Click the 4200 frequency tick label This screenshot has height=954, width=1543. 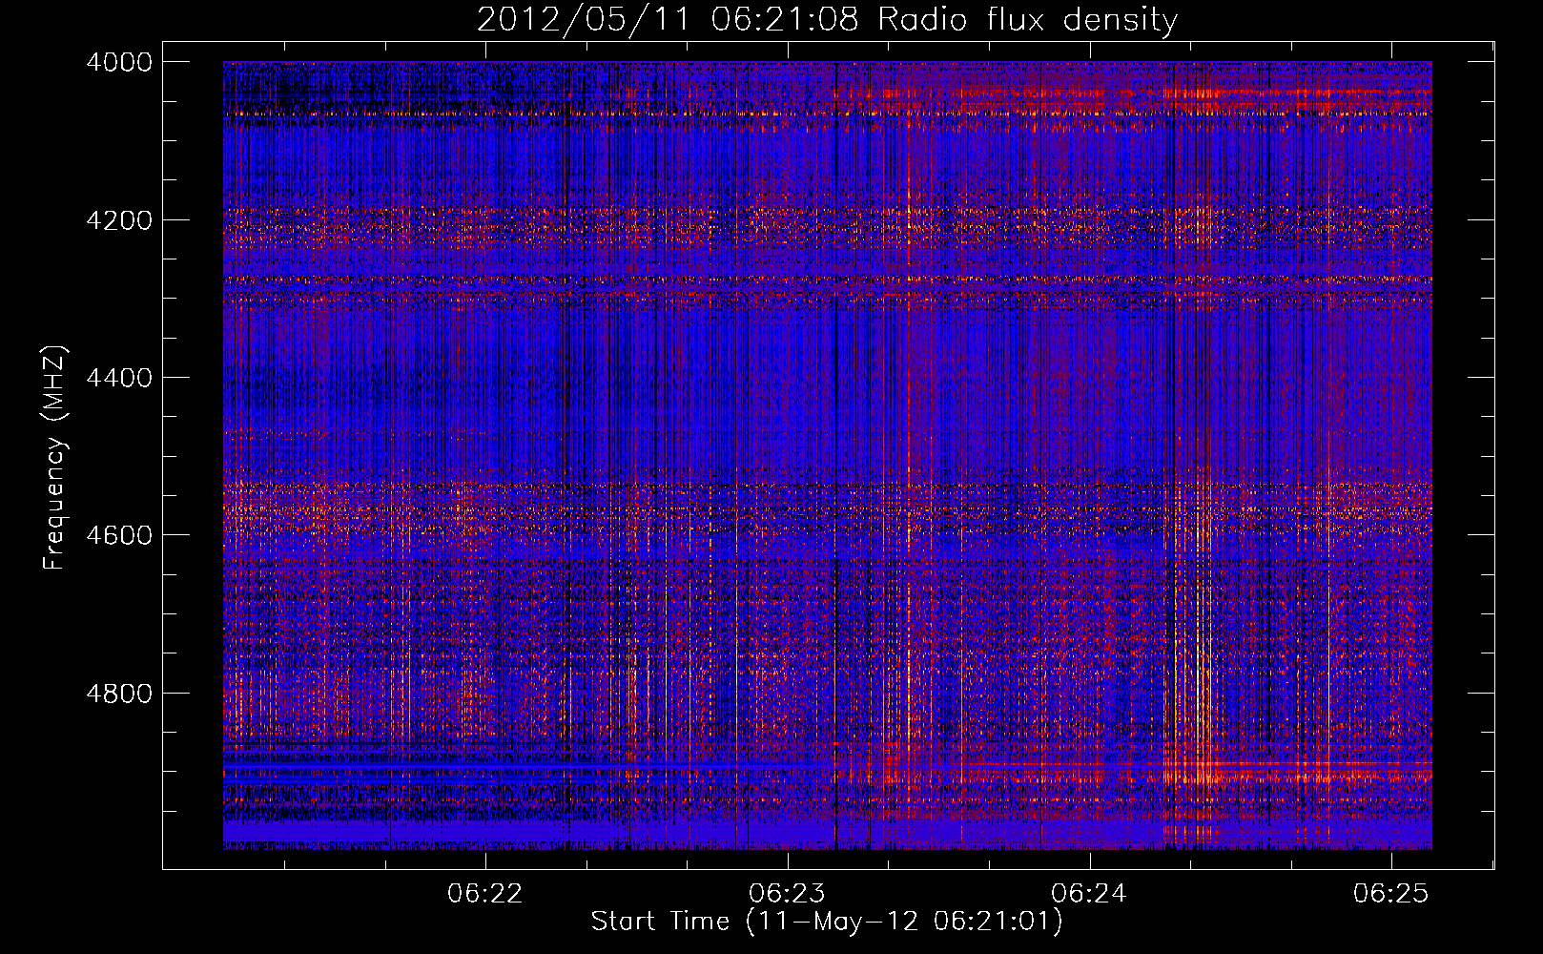118,220
